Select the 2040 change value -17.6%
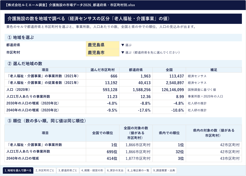246x176 pixels. click(136, 110)
